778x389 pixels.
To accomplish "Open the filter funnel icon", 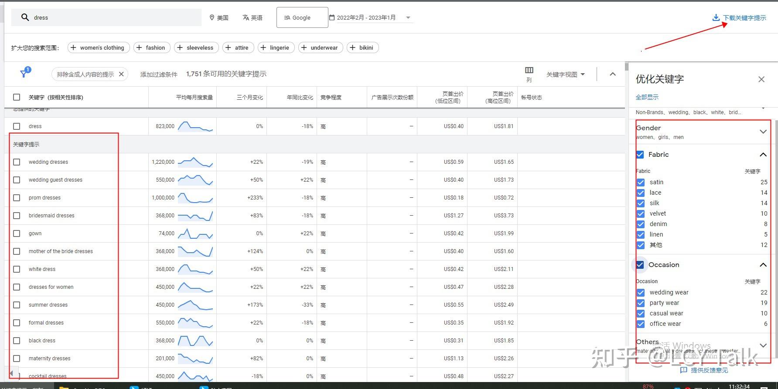I will point(24,74).
